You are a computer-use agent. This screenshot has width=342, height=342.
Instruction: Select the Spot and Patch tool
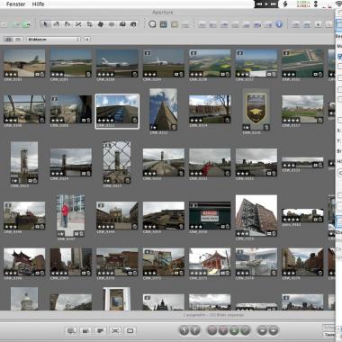[101, 24]
